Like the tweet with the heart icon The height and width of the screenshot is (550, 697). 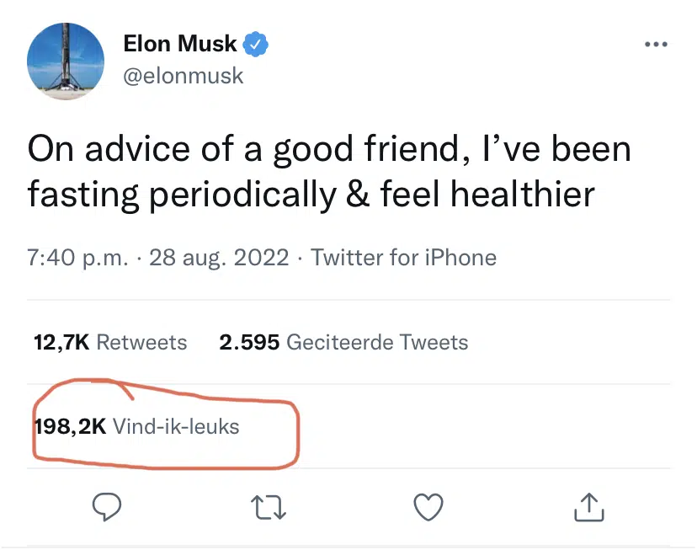click(429, 506)
